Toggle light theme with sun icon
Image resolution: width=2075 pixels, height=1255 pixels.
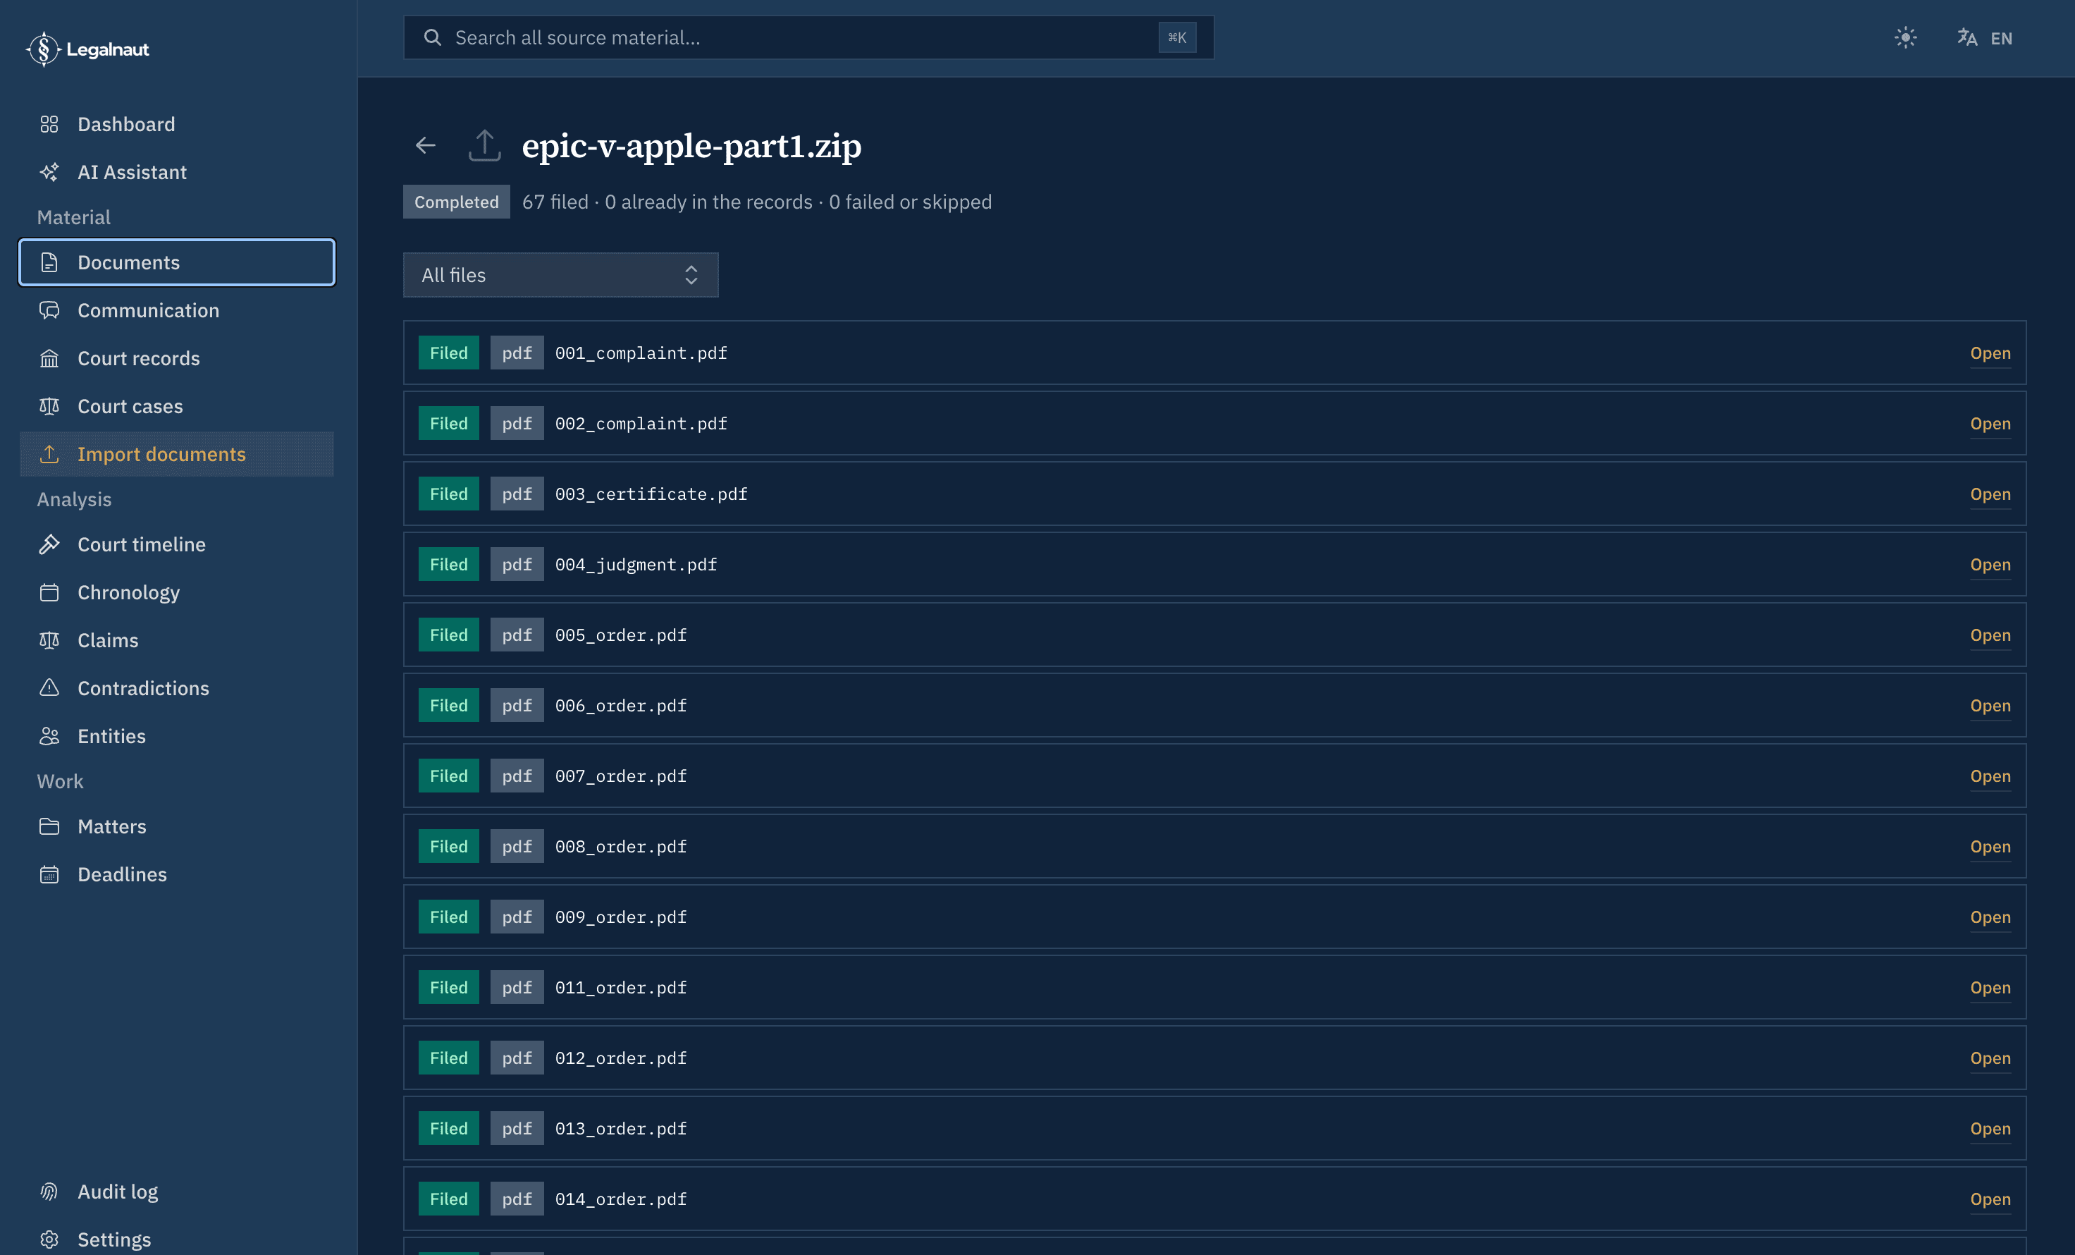click(1906, 38)
